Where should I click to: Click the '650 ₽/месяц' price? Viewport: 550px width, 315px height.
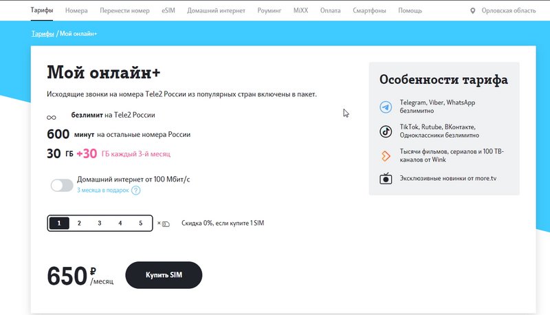[80, 276]
